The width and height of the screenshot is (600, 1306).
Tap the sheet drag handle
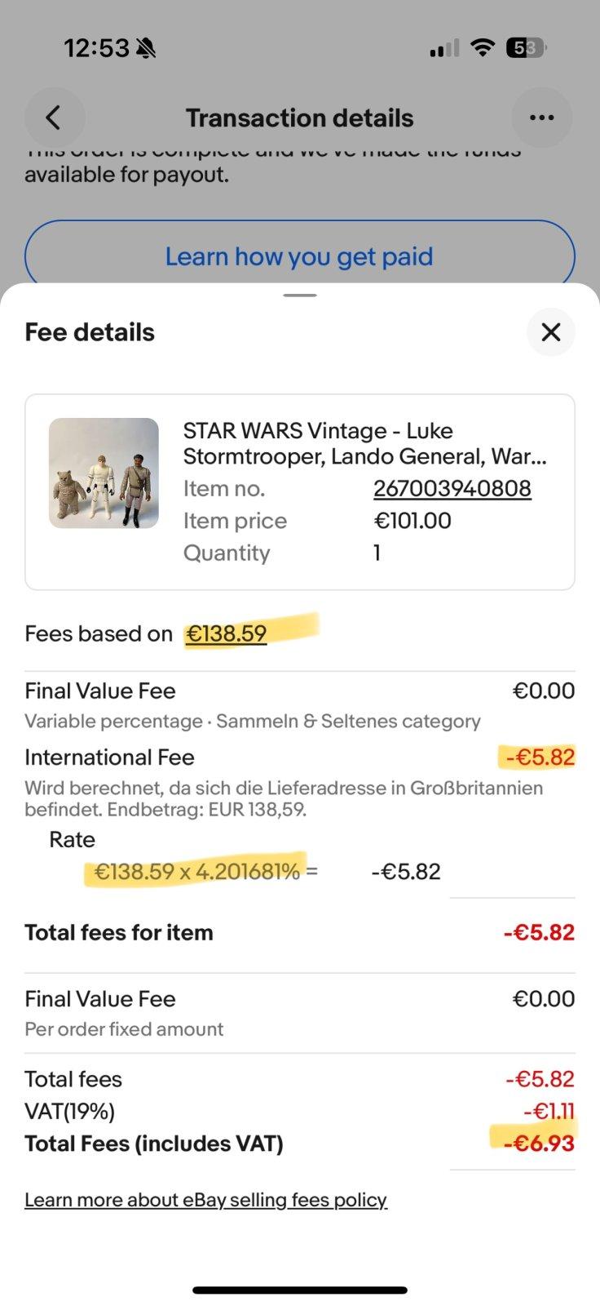pyautogui.click(x=300, y=295)
